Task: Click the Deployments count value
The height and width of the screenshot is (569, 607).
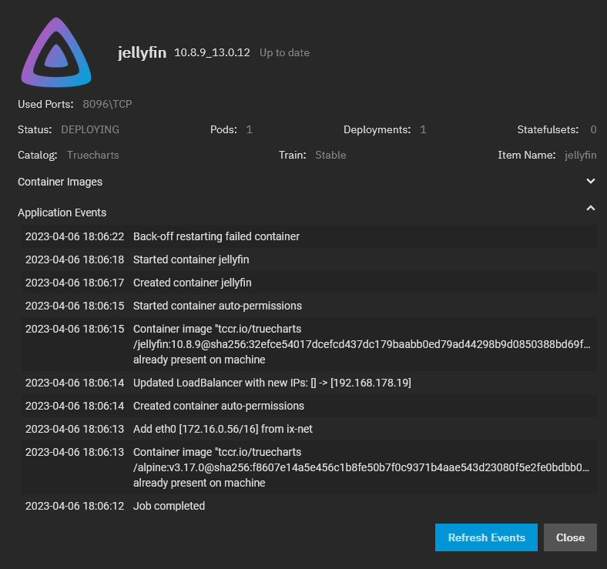Action: coord(423,129)
